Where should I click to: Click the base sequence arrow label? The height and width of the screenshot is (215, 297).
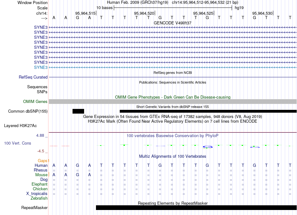(x=44, y=18)
